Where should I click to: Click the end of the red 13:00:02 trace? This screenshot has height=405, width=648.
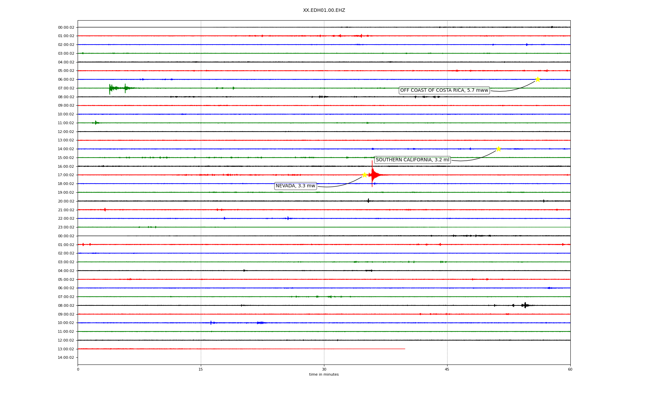pyautogui.click(x=404, y=349)
